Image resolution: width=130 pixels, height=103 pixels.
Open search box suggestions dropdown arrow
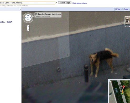pos(56,3)
